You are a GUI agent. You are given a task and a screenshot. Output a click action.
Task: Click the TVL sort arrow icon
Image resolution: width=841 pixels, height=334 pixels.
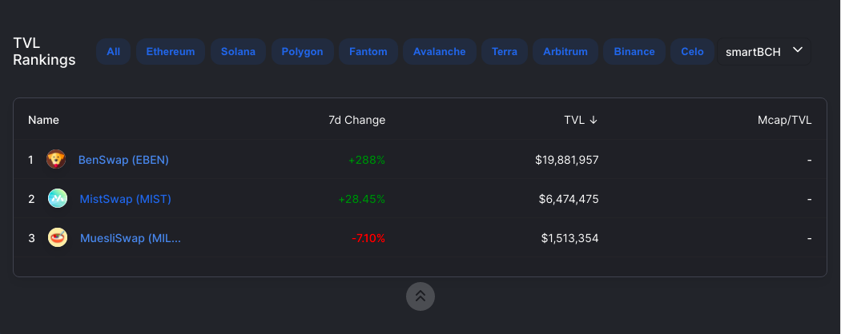point(594,120)
